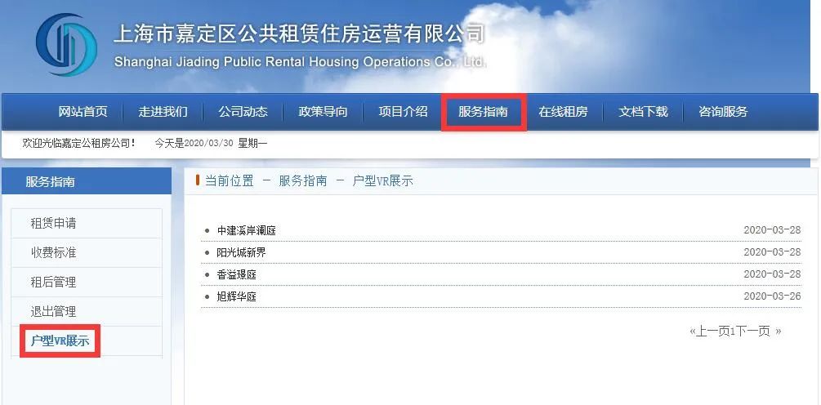Go to 文档下载 in navigation

[x=643, y=111]
